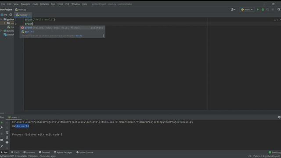Viewport: 281px width, 158px height.
Task: Rerun main with Run panel green arrow
Action: coord(2,123)
